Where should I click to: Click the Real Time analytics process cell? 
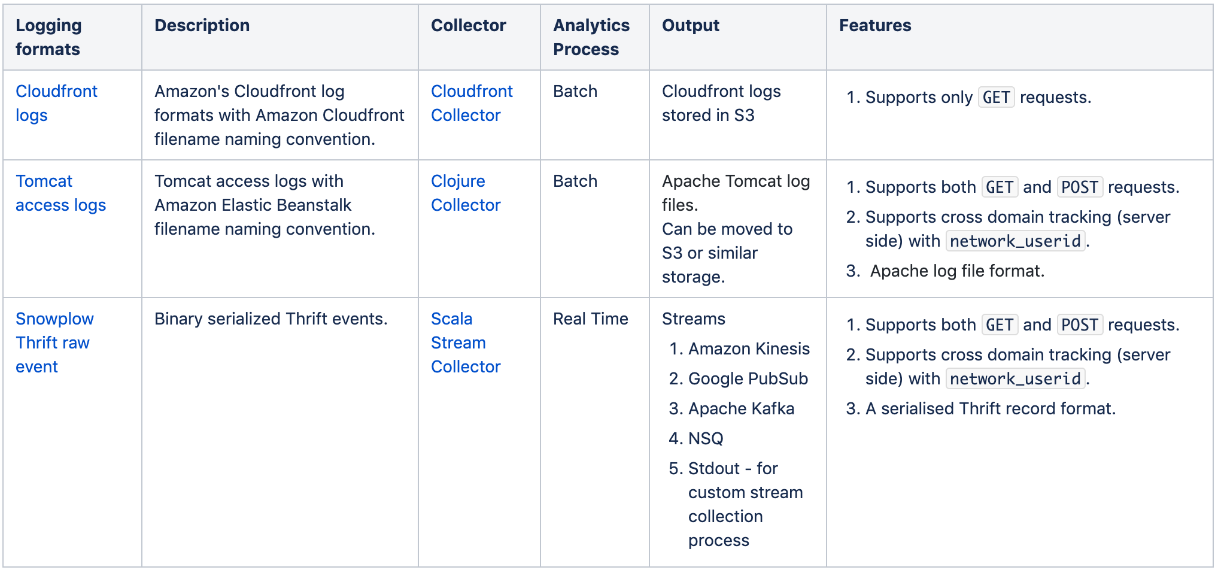[591, 319]
